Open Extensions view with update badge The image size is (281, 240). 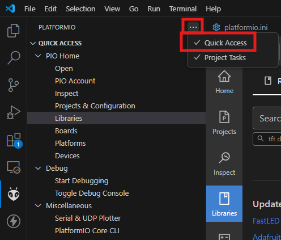point(14,140)
